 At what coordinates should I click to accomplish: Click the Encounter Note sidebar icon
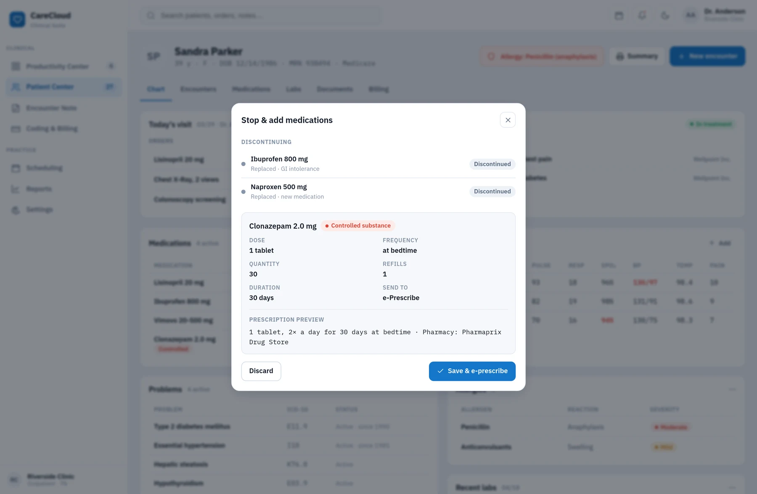pyautogui.click(x=16, y=108)
